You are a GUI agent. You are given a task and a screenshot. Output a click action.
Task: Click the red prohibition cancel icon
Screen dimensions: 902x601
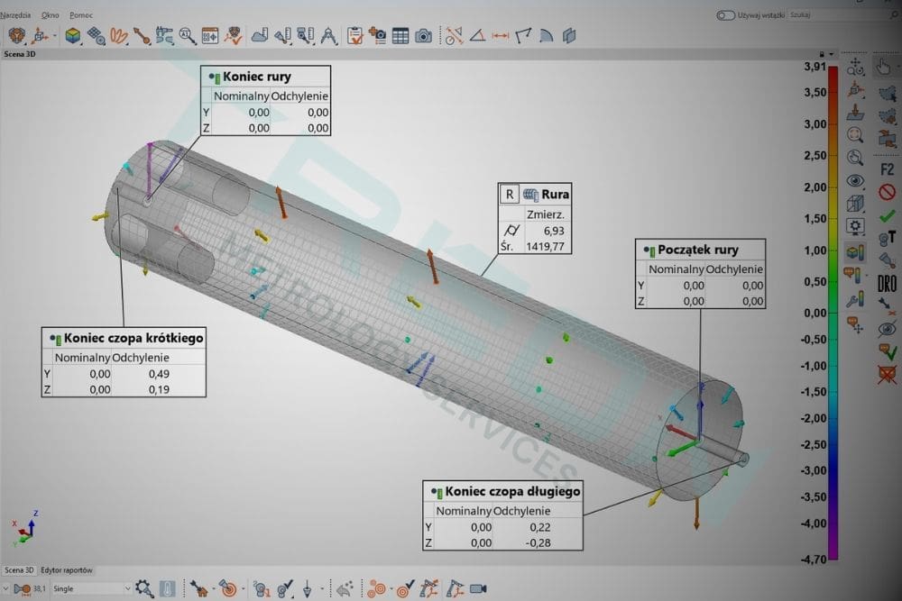click(x=887, y=192)
